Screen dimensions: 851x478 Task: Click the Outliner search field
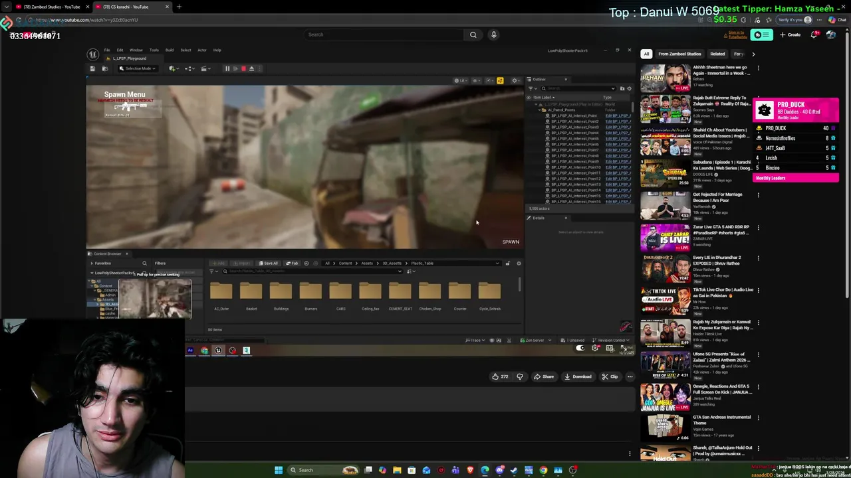coord(578,88)
